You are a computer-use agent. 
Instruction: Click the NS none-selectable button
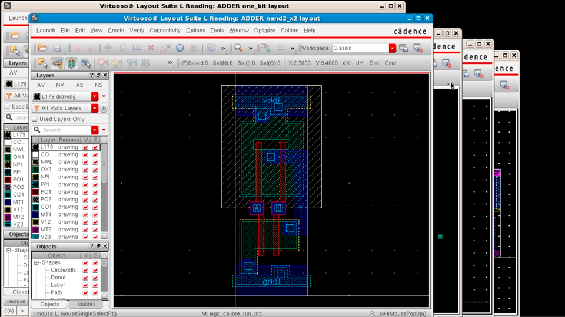coord(98,85)
